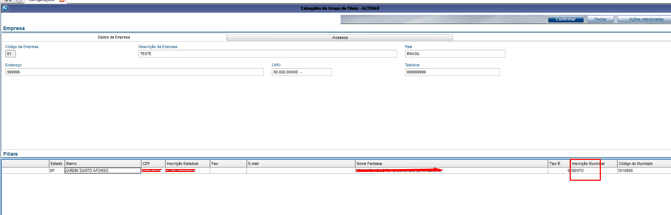The height and width of the screenshot is (215, 671).
Task: Click the round blue TOTVS icon in title bar
Action: point(5,8)
